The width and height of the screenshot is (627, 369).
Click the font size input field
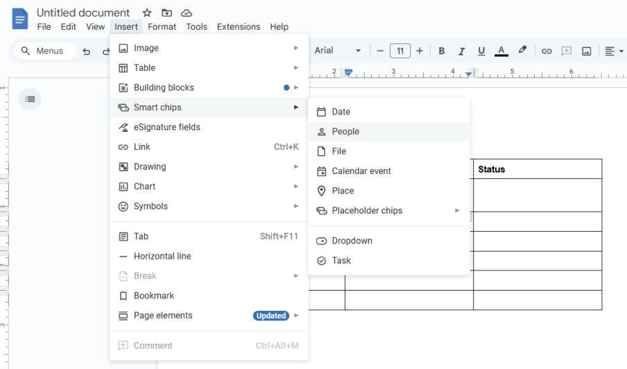point(400,51)
